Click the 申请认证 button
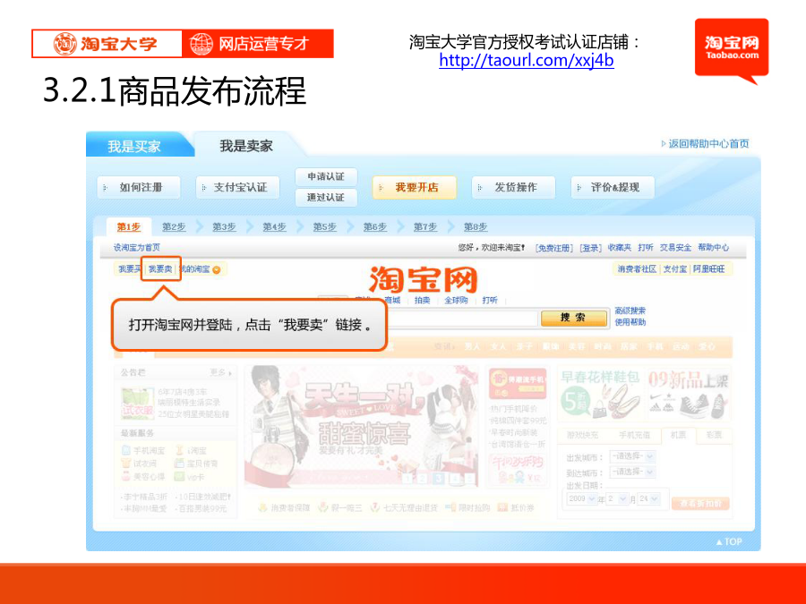The height and width of the screenshot is (604, 806). tap(326, 176)
